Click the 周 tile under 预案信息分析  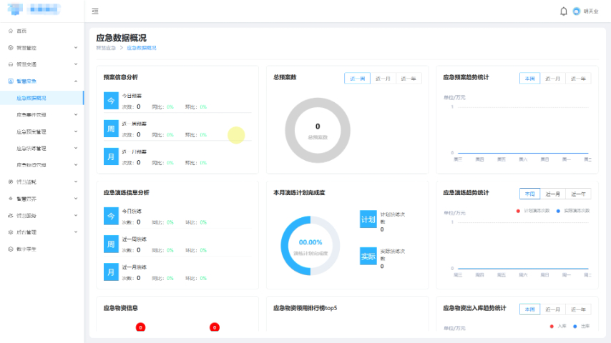[x=111, y=129]
